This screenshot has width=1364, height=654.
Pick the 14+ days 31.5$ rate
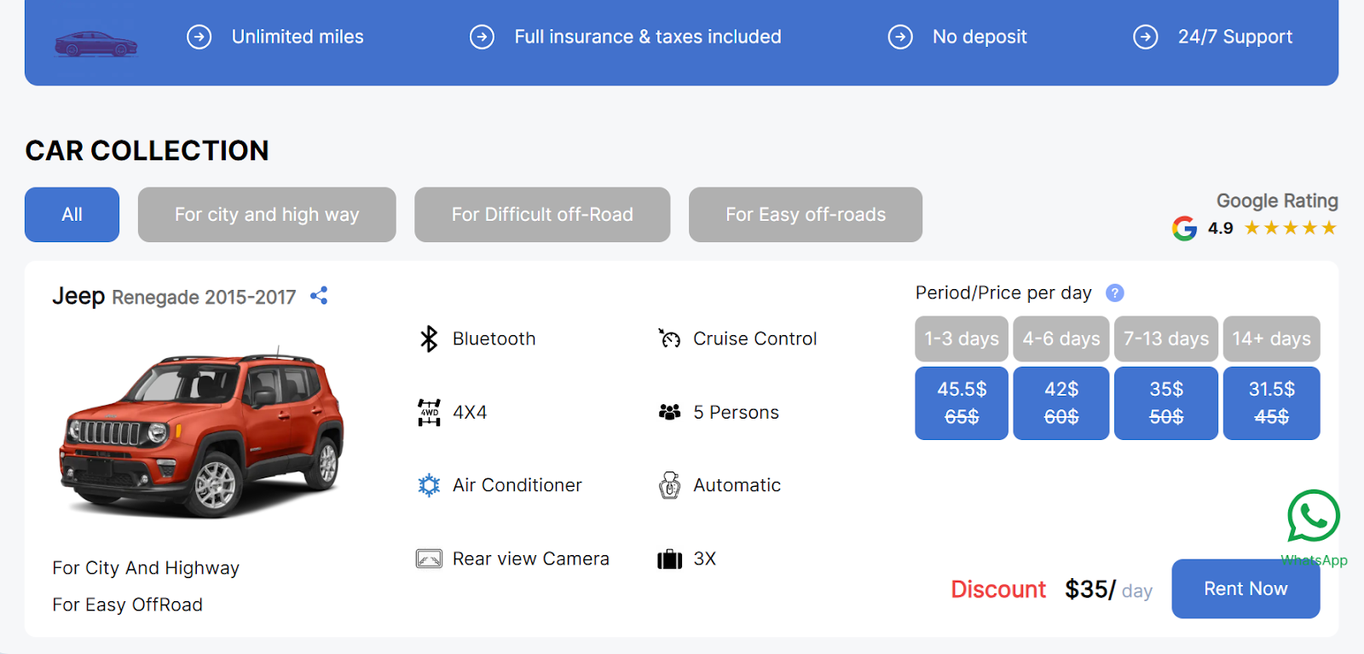point(1271,403)
